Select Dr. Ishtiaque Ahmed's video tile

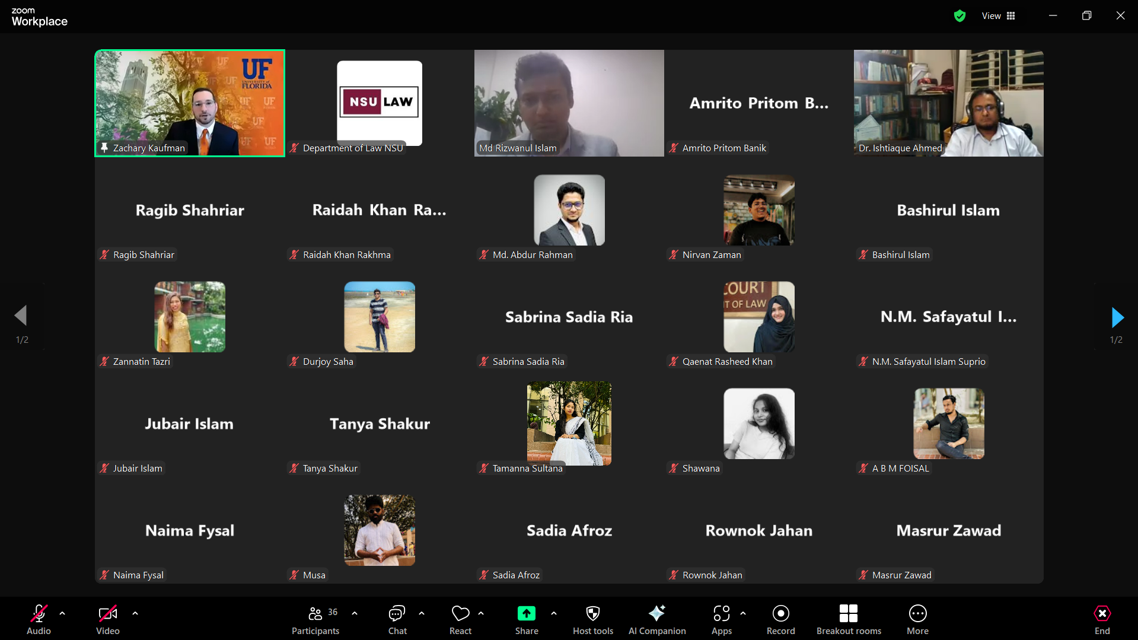949,103
